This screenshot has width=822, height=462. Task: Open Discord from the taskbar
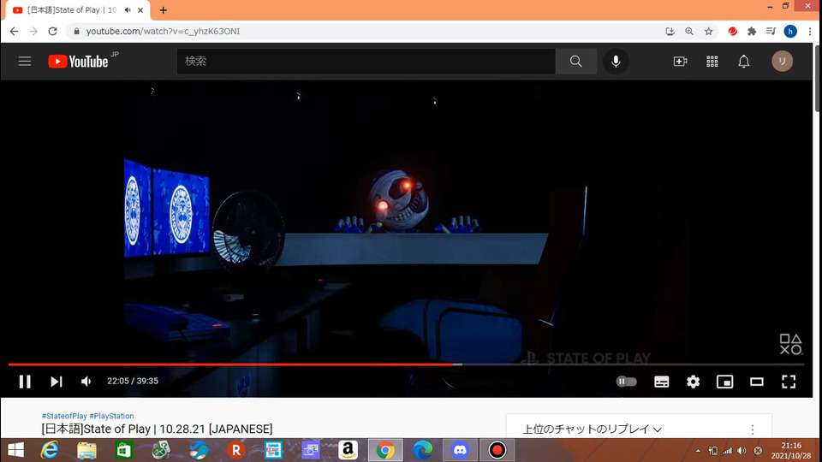click(x=460, y=450)
